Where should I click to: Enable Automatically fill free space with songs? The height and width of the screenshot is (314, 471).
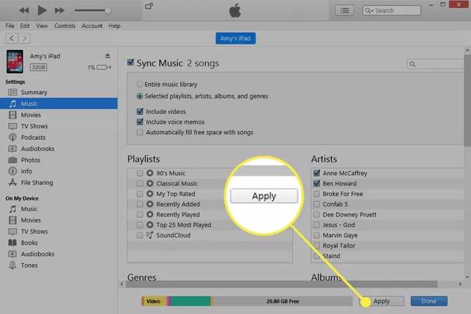[x=140, y=133]
